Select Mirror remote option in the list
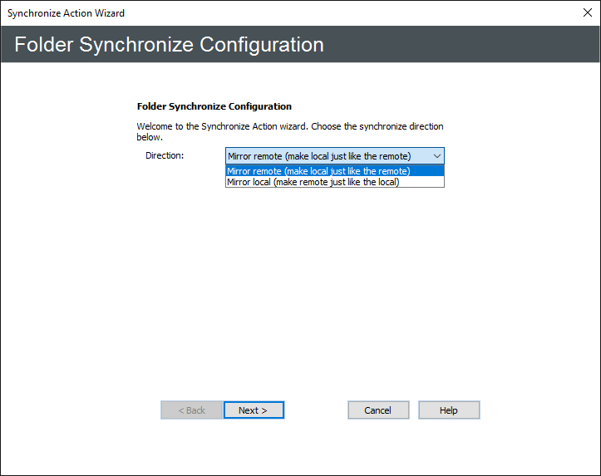This screenshot has height=476, width=601. [x=318, y=171]
